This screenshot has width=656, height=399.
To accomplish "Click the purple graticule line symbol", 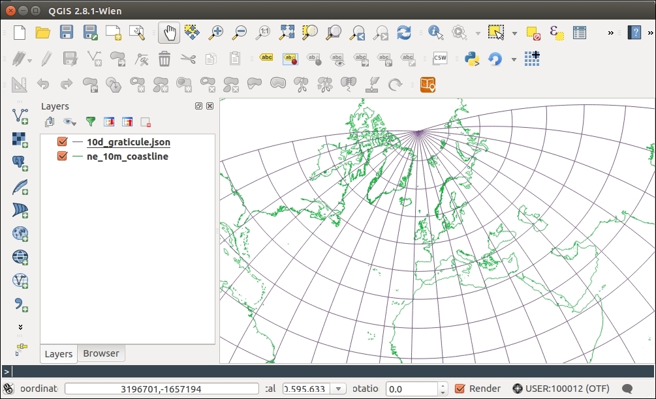I will pyautogui.click(x=78, y=141).
